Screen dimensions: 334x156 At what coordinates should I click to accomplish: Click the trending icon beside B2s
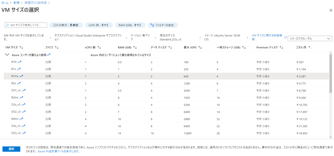click(x=19, y=83)
